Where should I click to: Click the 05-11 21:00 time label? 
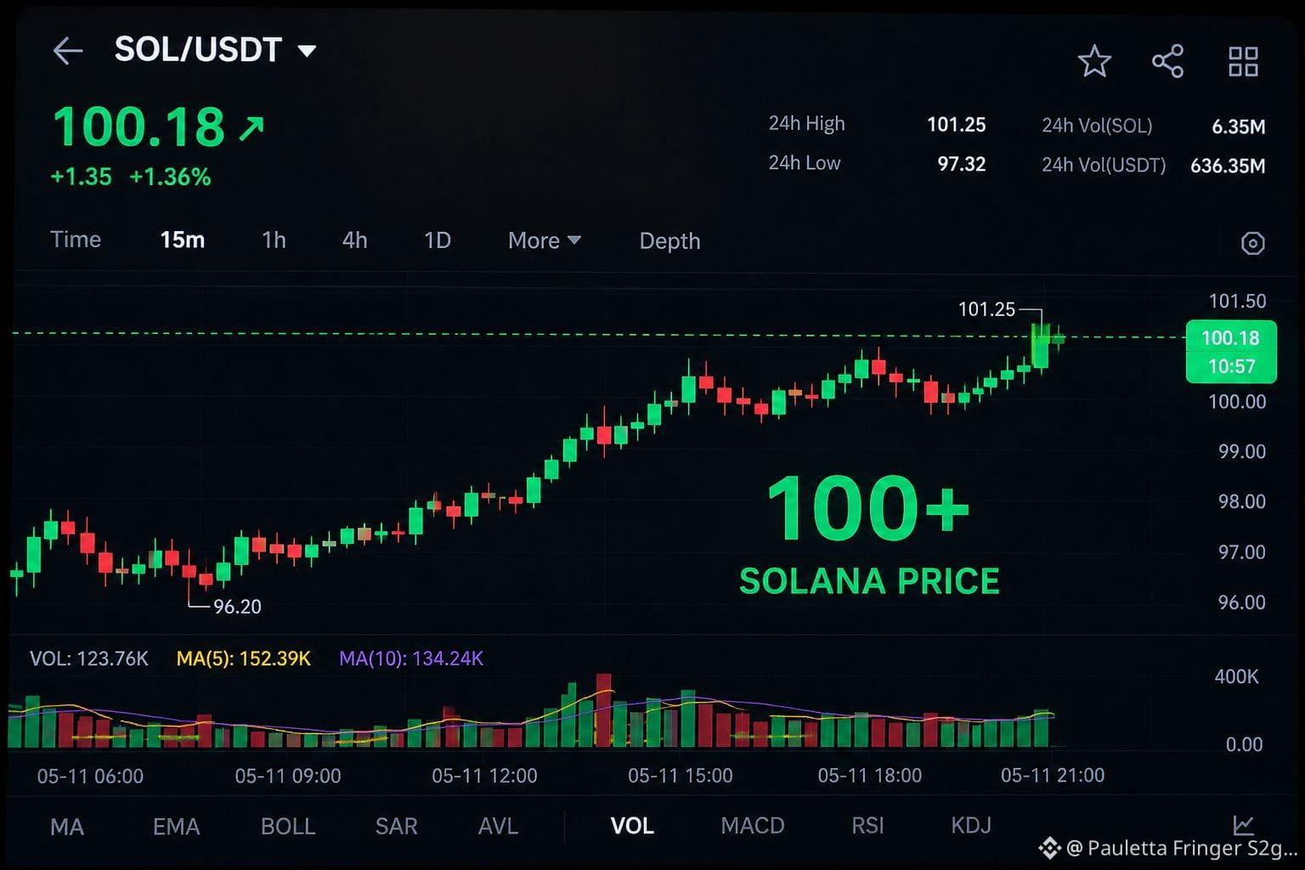[1053, 775]
